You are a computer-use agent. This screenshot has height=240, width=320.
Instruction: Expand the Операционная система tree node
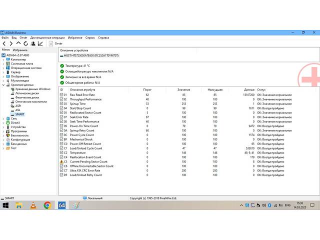tap(3, 68)
